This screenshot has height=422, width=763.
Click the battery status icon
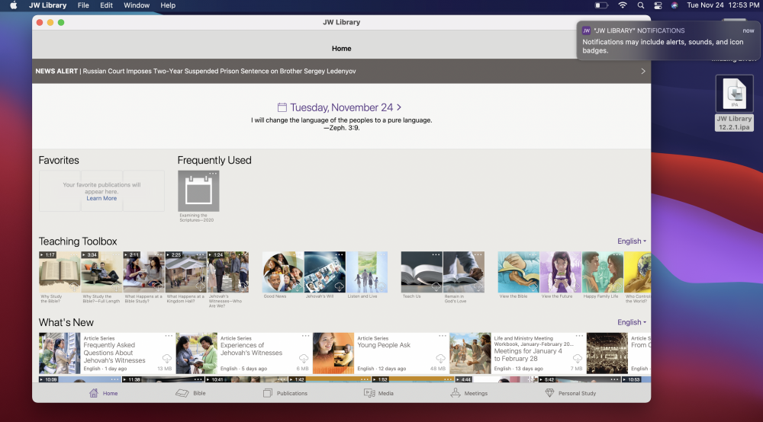(601, 5)
